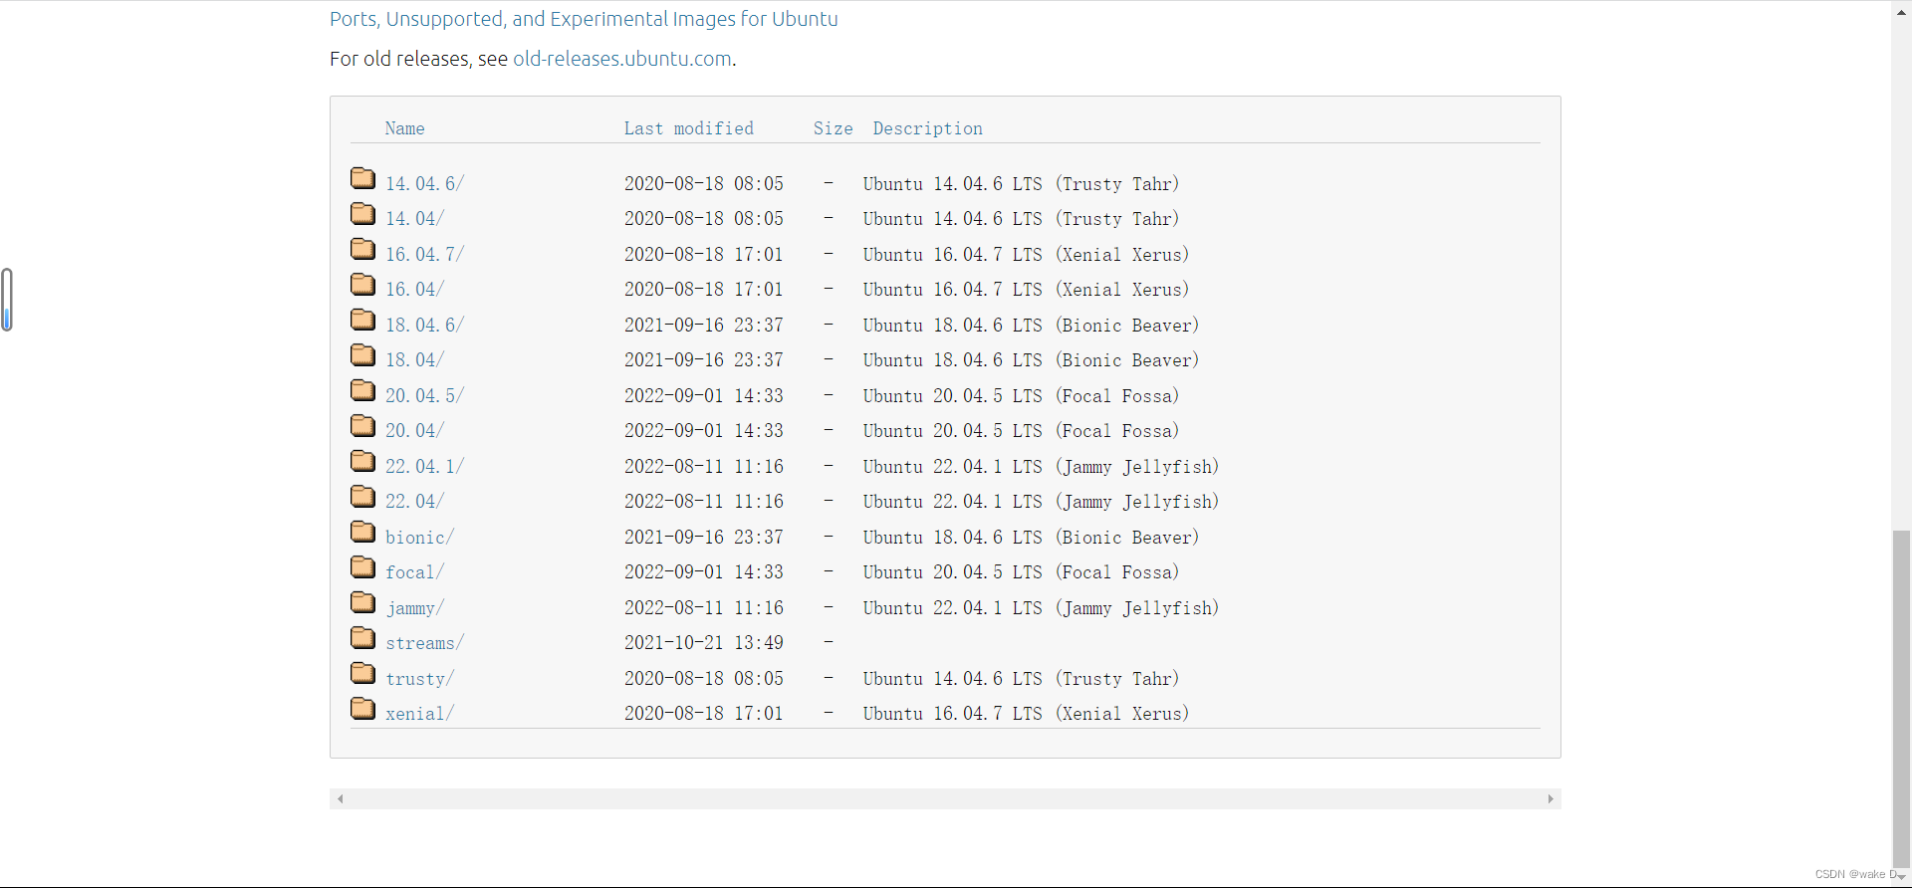Click the folder icon beside jammy/
This screenshot has width=1912, height=888.
coord(362,602)
